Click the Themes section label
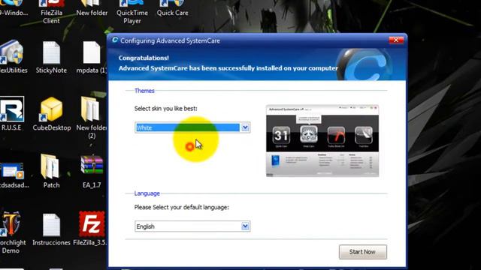The width and height of the screenshot is (481, 270). (x=144, y=91)
